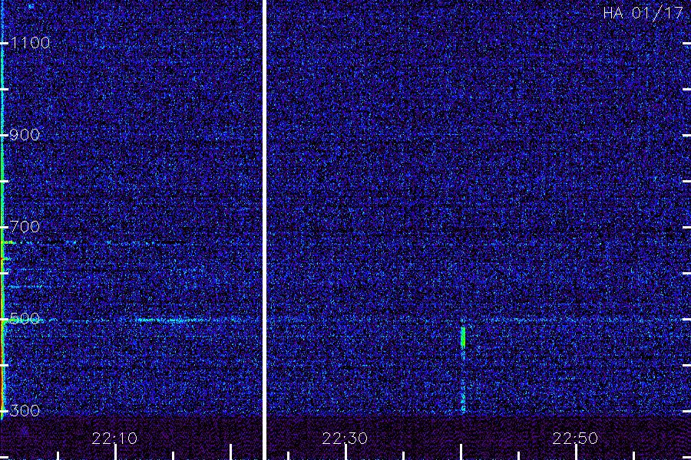
Task: Click the 300 frequency axis label
Action: click(x=25, y=411)
